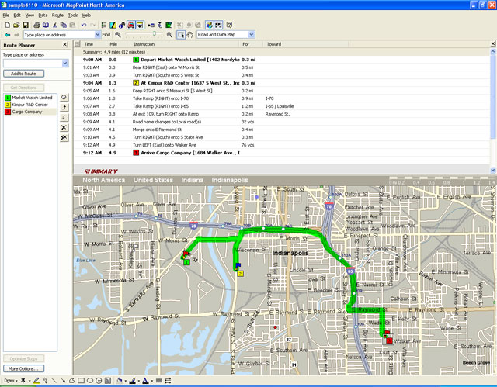497x387 pixels.
Task: Toggle the Route Planner car icon
Action: point(130,25)
